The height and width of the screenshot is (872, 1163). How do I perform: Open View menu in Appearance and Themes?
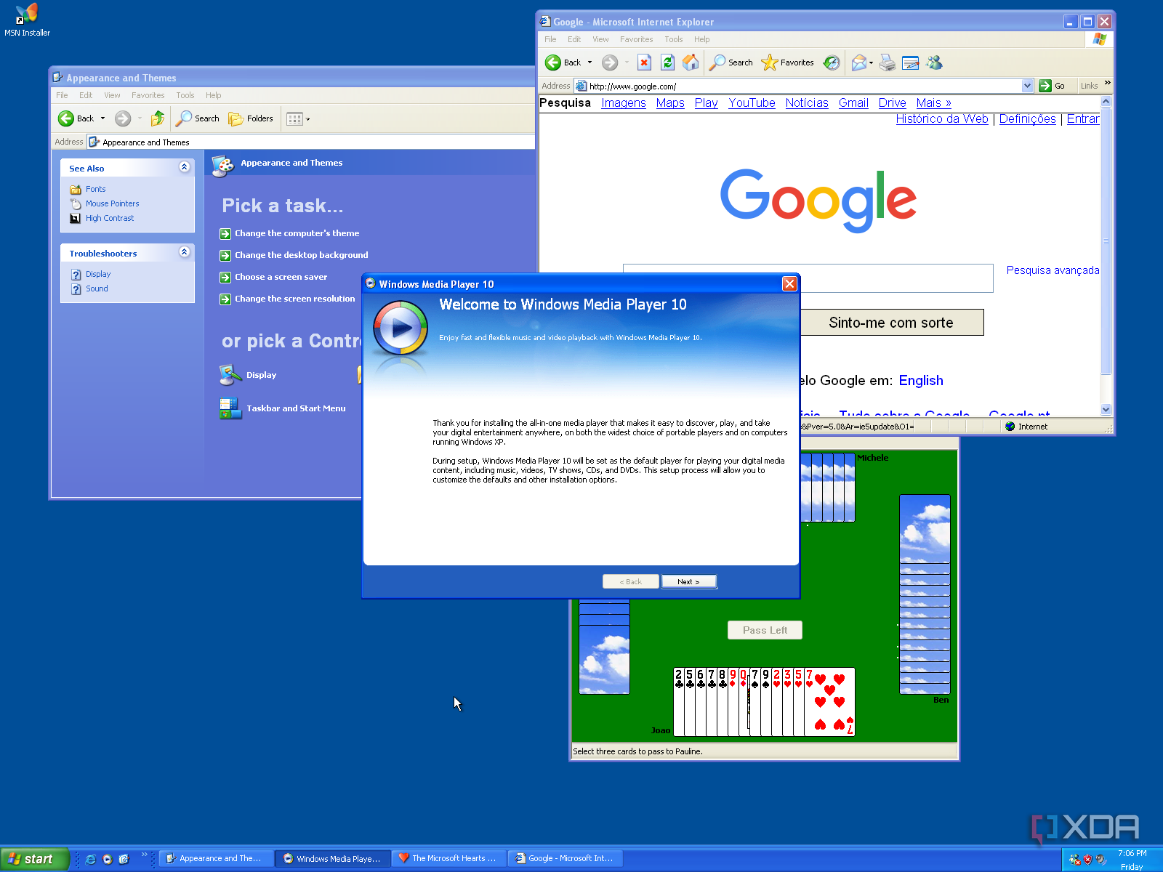[112, 95]
